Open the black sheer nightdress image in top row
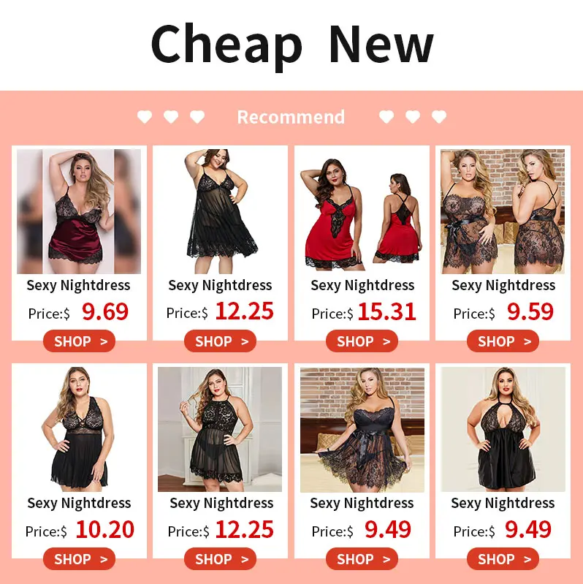Viewport: 583px width, 584px height. click(x=220, y=211)
